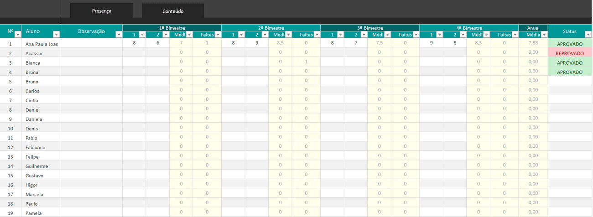
Task: Select the Anual header cell
Action: 533,28
